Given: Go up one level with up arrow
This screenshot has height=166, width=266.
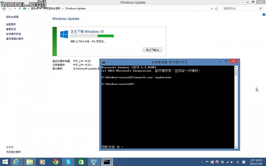Looking at the screenshot, I should point(20,8).
